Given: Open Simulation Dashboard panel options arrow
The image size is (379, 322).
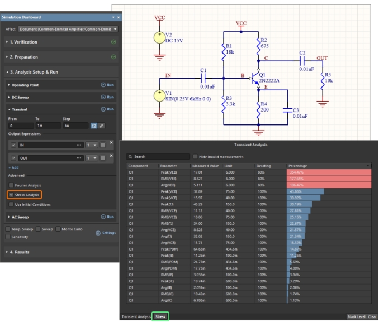Looking at the screenshot, I should [113, 17].
